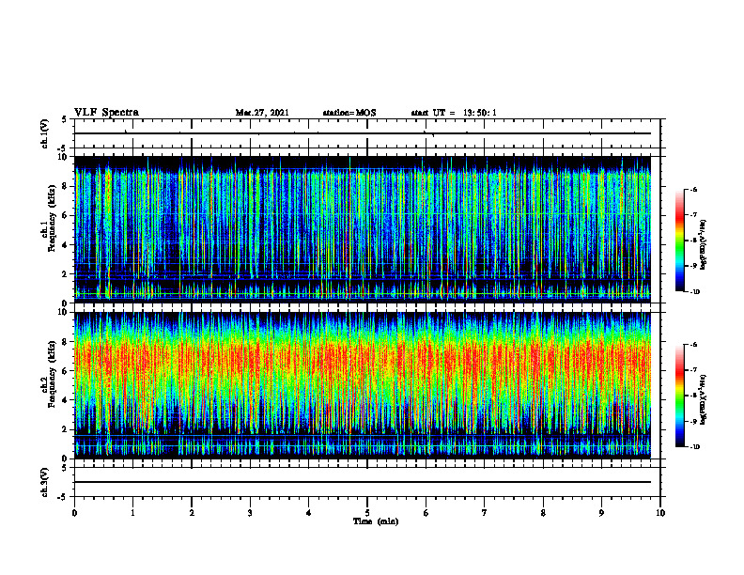This screenshot has width=744, height=575.
Task: Click the "Time (min)" x-axis label
Action: [x=376, y=521]
